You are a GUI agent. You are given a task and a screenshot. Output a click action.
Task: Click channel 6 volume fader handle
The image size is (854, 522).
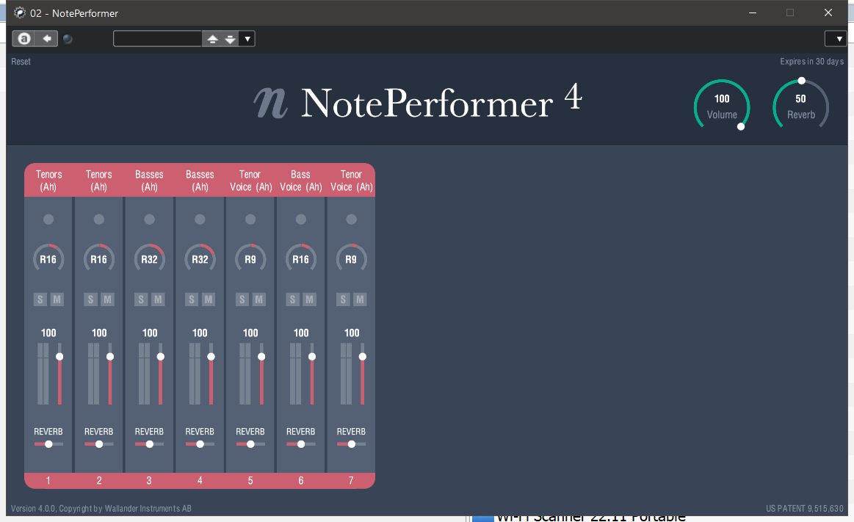(312, 357)
